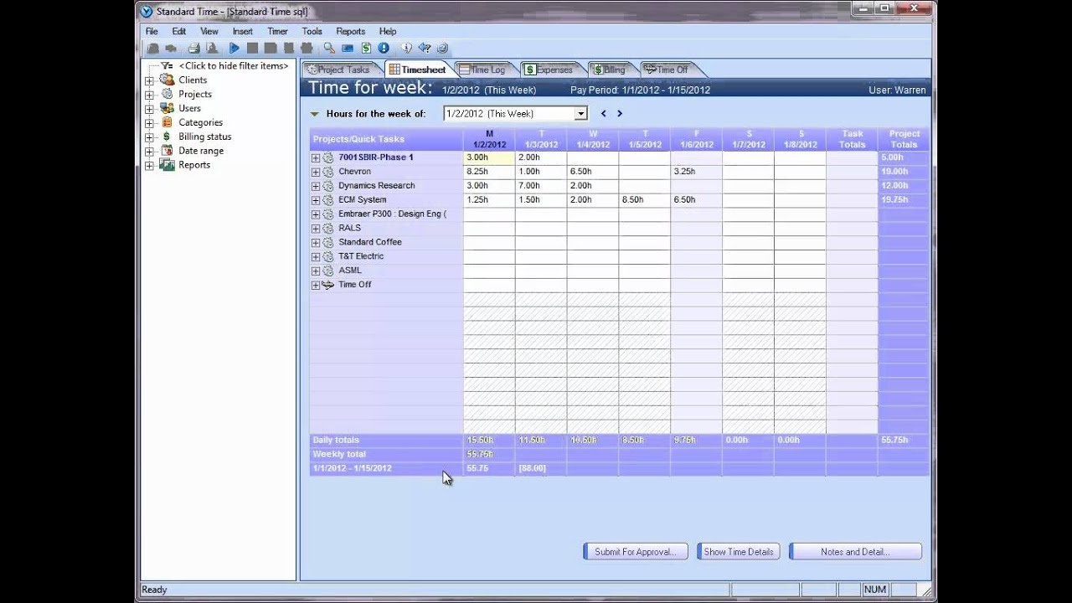Expand the 7001 SBIR-Phase 1 project row
Image resolution: width=1072 pixels, height=603 pixels.
pyautogui.click(x=316, y=157)
